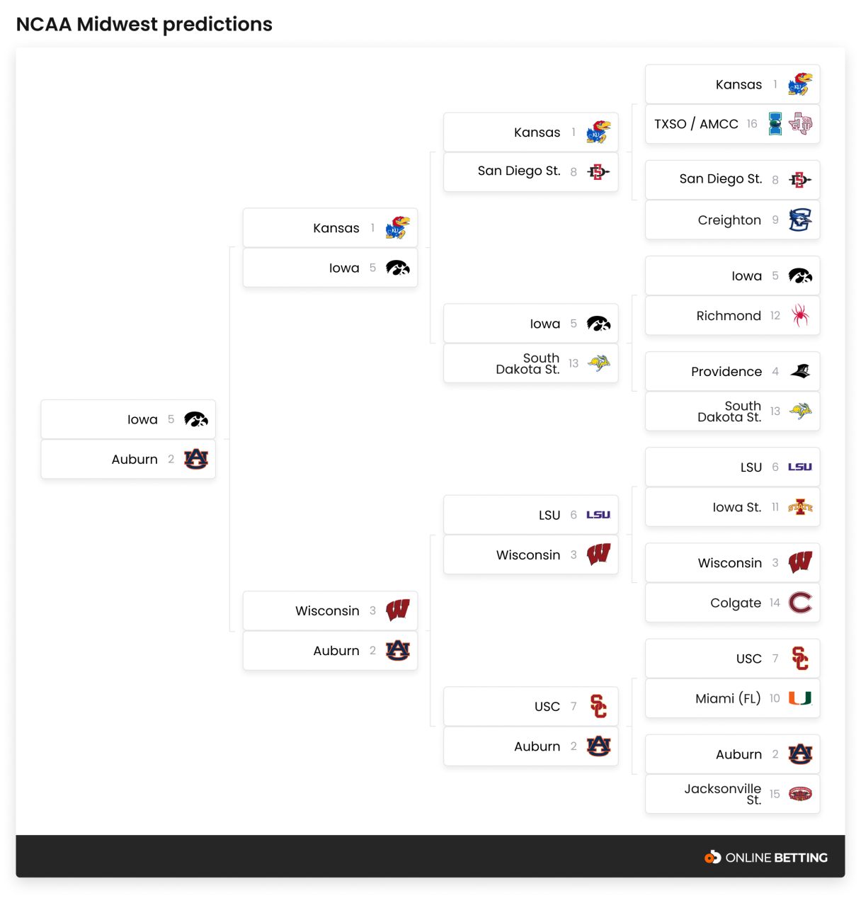The image size is (861, 898).
Task: Click the NCAA Midwest predictions heading
Action: (x=144, y=24)
